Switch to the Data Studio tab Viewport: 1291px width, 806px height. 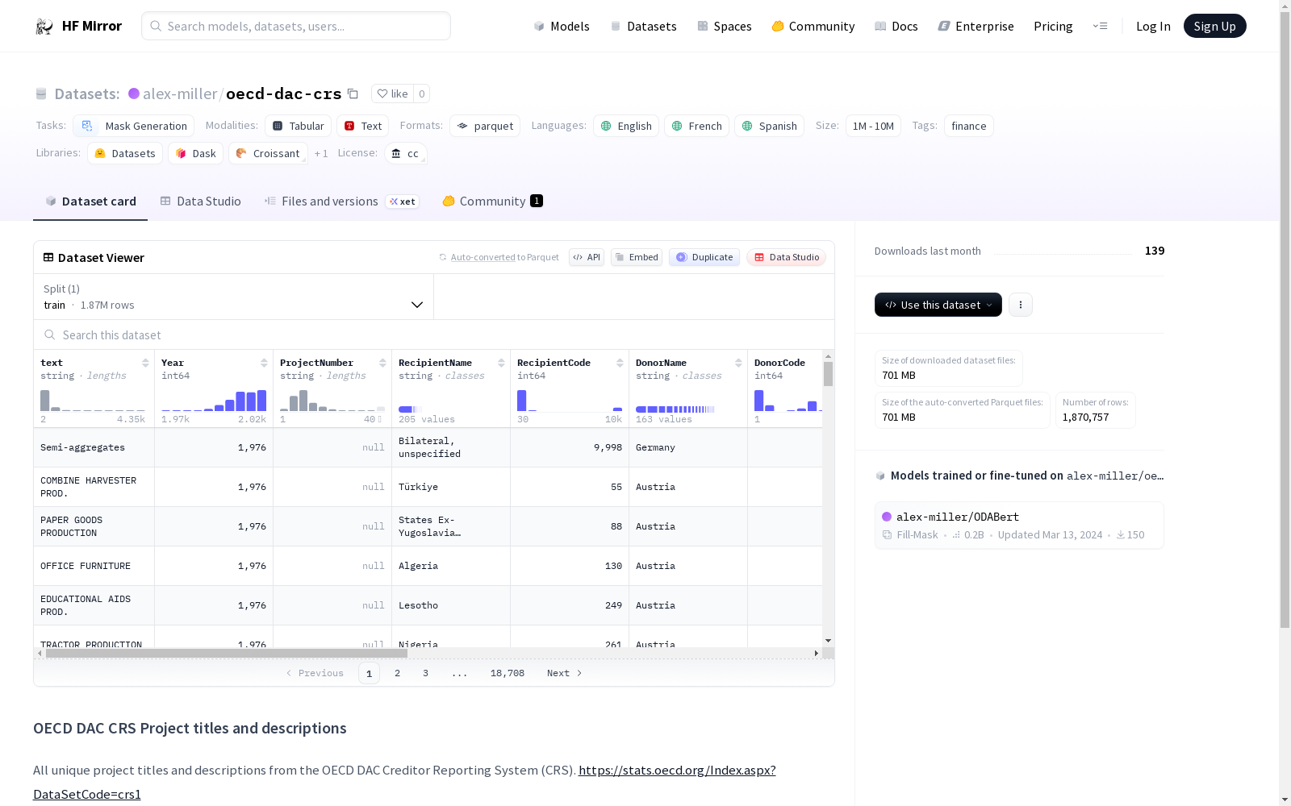[x=200, y=201]
